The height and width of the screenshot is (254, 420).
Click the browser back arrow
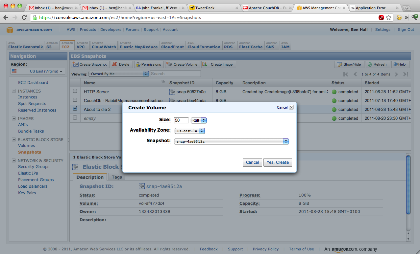tap(6, 17)
